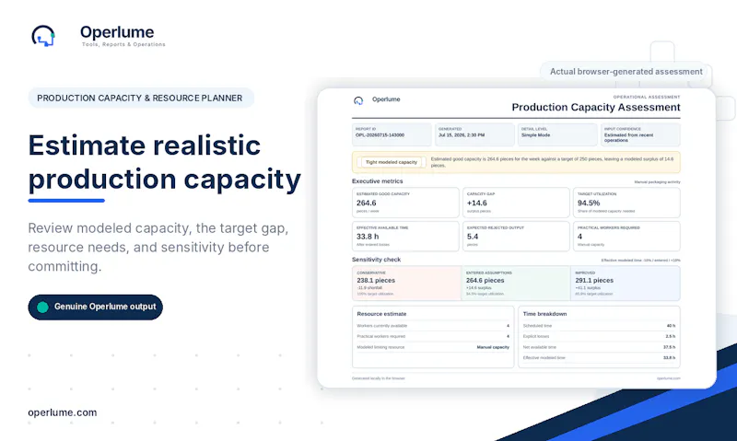Click the Modeled limiting resource row

pos(433,347)
